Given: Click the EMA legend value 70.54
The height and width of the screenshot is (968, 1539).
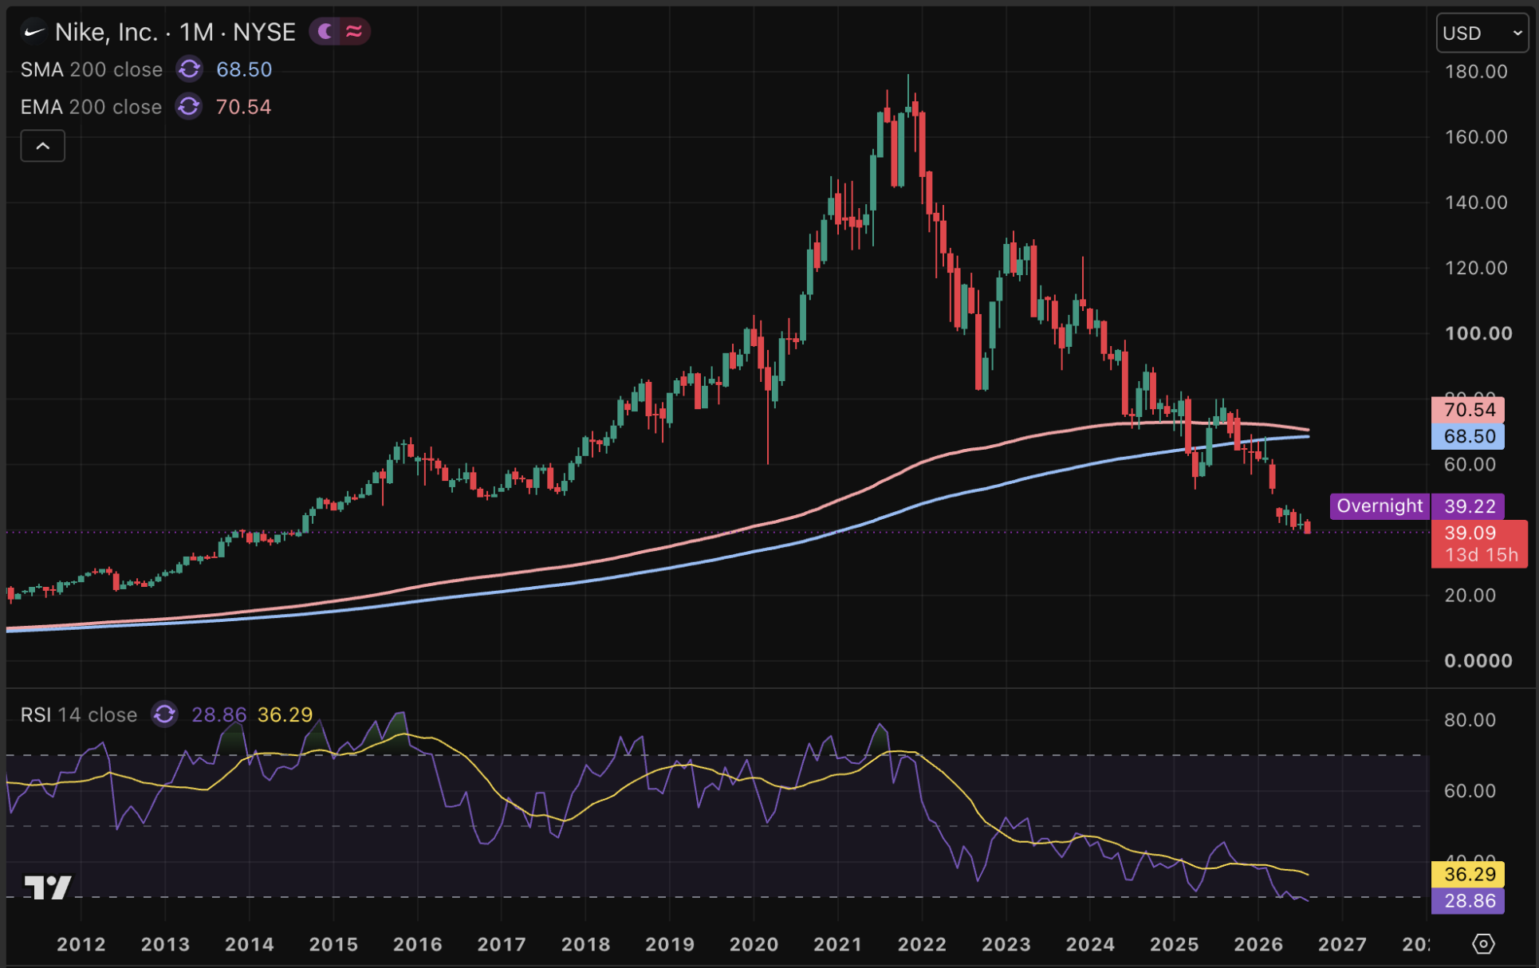Looking at the screenshot, I should pyautogui.click(x=243, y=107).
